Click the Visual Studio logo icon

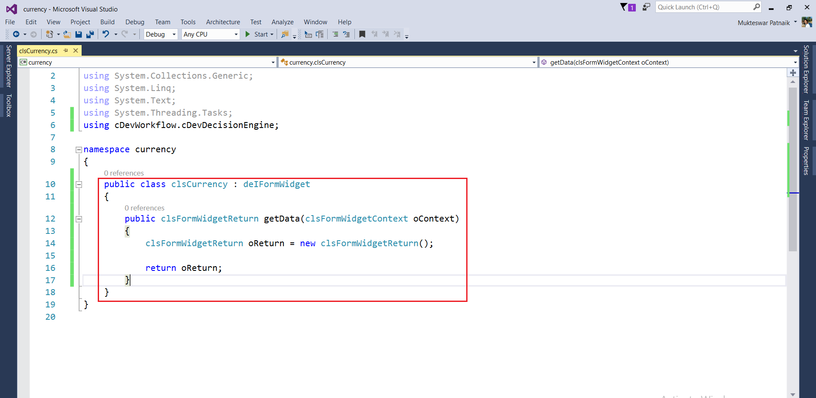point(11,9)
